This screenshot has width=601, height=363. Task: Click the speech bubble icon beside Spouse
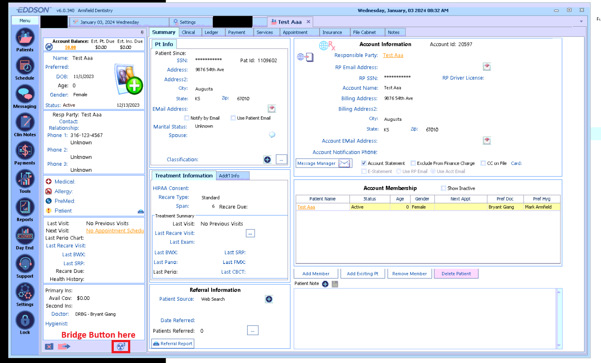click(x=272, y=135)
